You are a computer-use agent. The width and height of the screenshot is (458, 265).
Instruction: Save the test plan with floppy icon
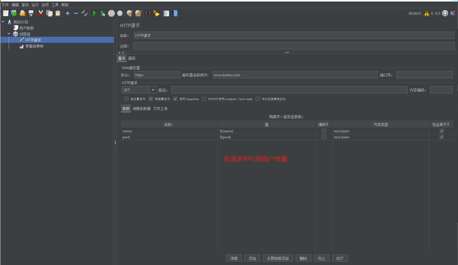click(31, 13)
